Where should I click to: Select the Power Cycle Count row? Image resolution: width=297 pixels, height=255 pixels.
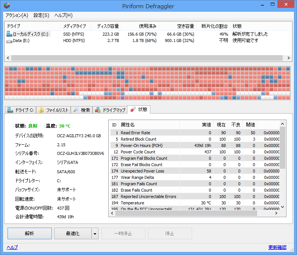pyautogui.click(x=194, y=152)
